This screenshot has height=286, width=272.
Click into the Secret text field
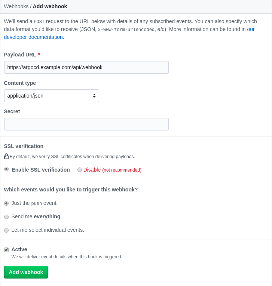(x=86, y=124)
